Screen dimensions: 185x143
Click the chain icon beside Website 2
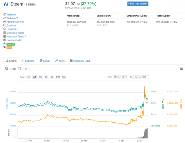5,18
